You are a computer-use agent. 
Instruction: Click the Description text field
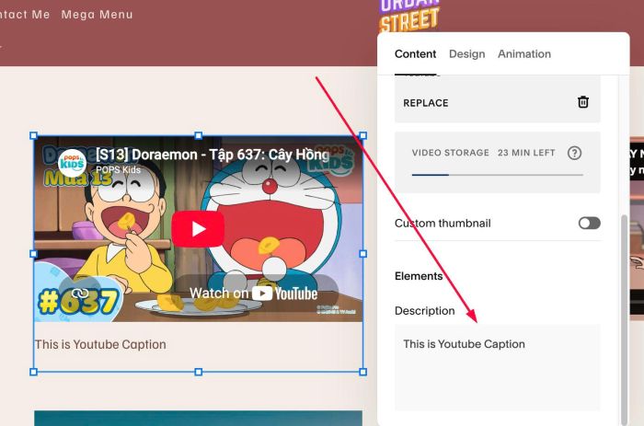498,367
